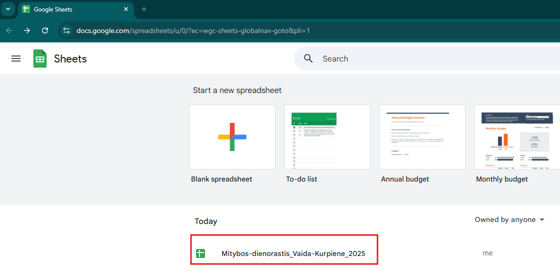Image resolution: width=560 pixels, height=278 pixels.
Task: Click the search magnifier icon
Action: point(308,58)
